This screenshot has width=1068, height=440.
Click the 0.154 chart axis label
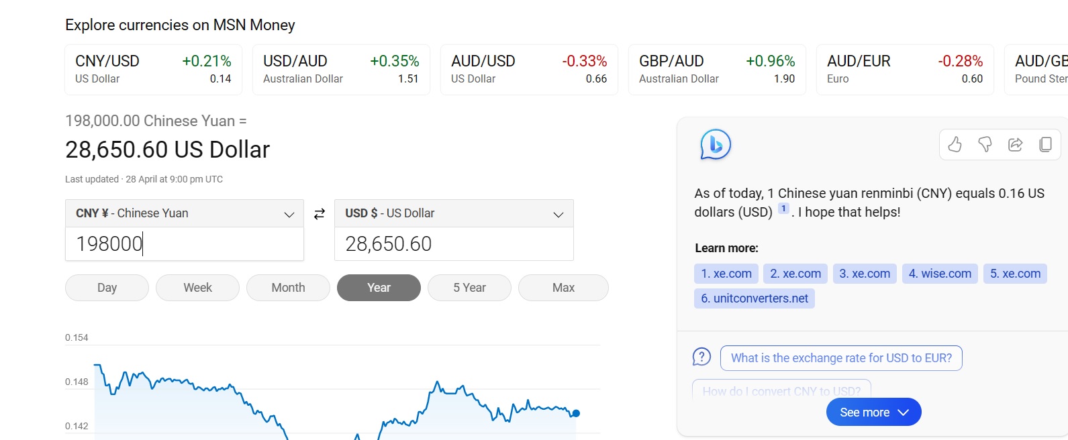click(x=77, y=337)
